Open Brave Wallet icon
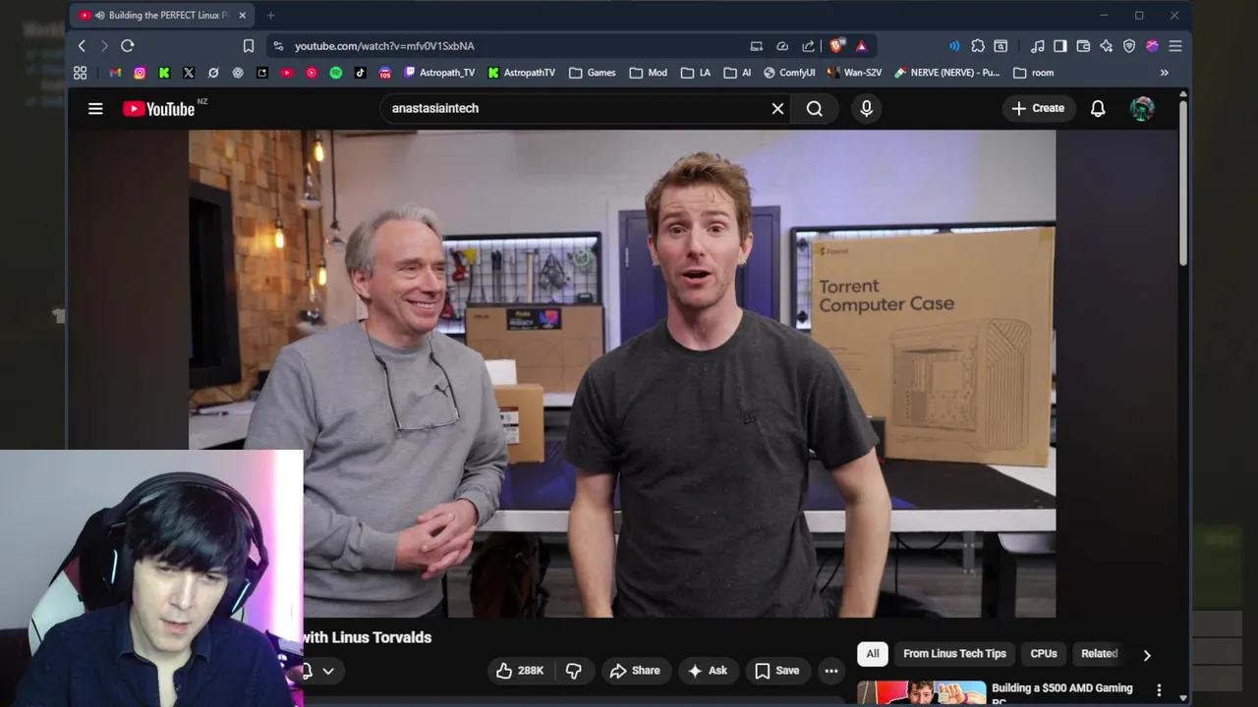The height and width of the screenshot is (707, 1258). tap(1083, 46)
